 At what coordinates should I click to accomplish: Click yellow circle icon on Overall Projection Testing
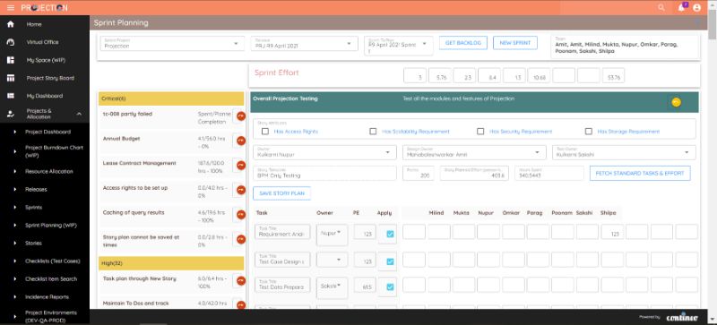pos(677,102)
